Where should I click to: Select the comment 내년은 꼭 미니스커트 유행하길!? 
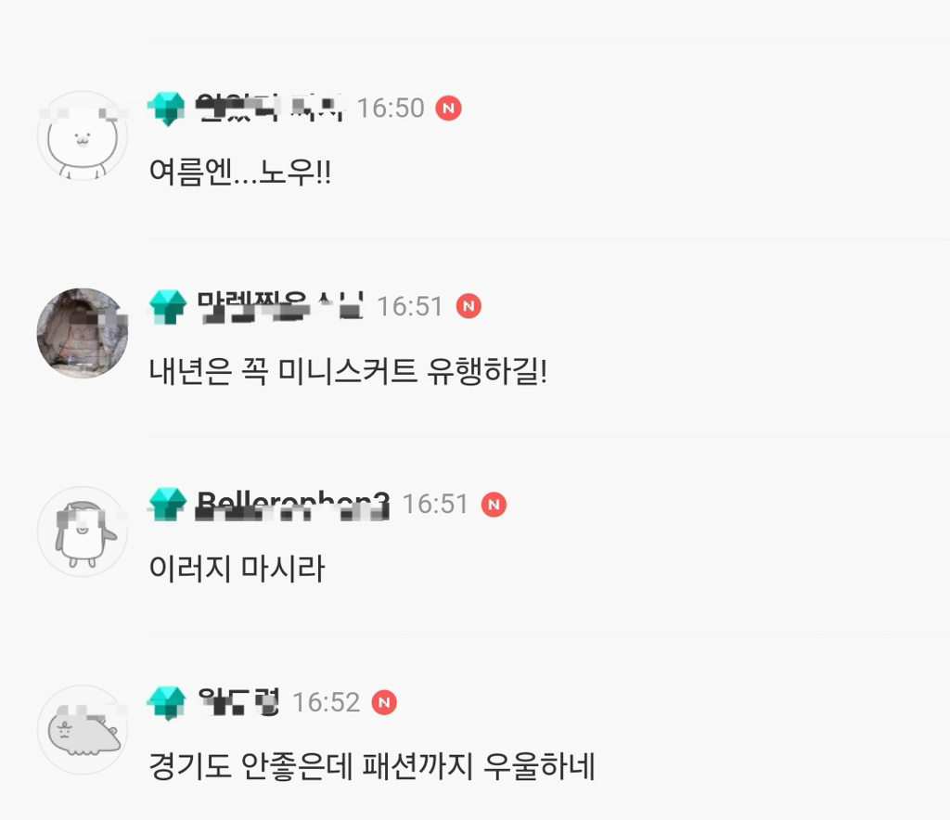point(349,371)
